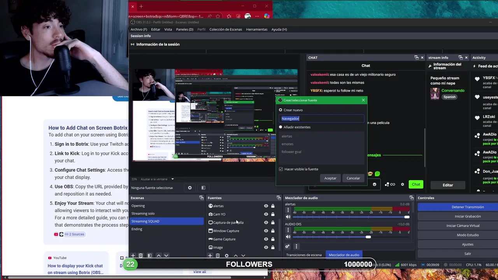Viewport: 498px width, 280px height.
Task: Adjust the 'alertas' volume slider
Action: click(x=351, y=217)
